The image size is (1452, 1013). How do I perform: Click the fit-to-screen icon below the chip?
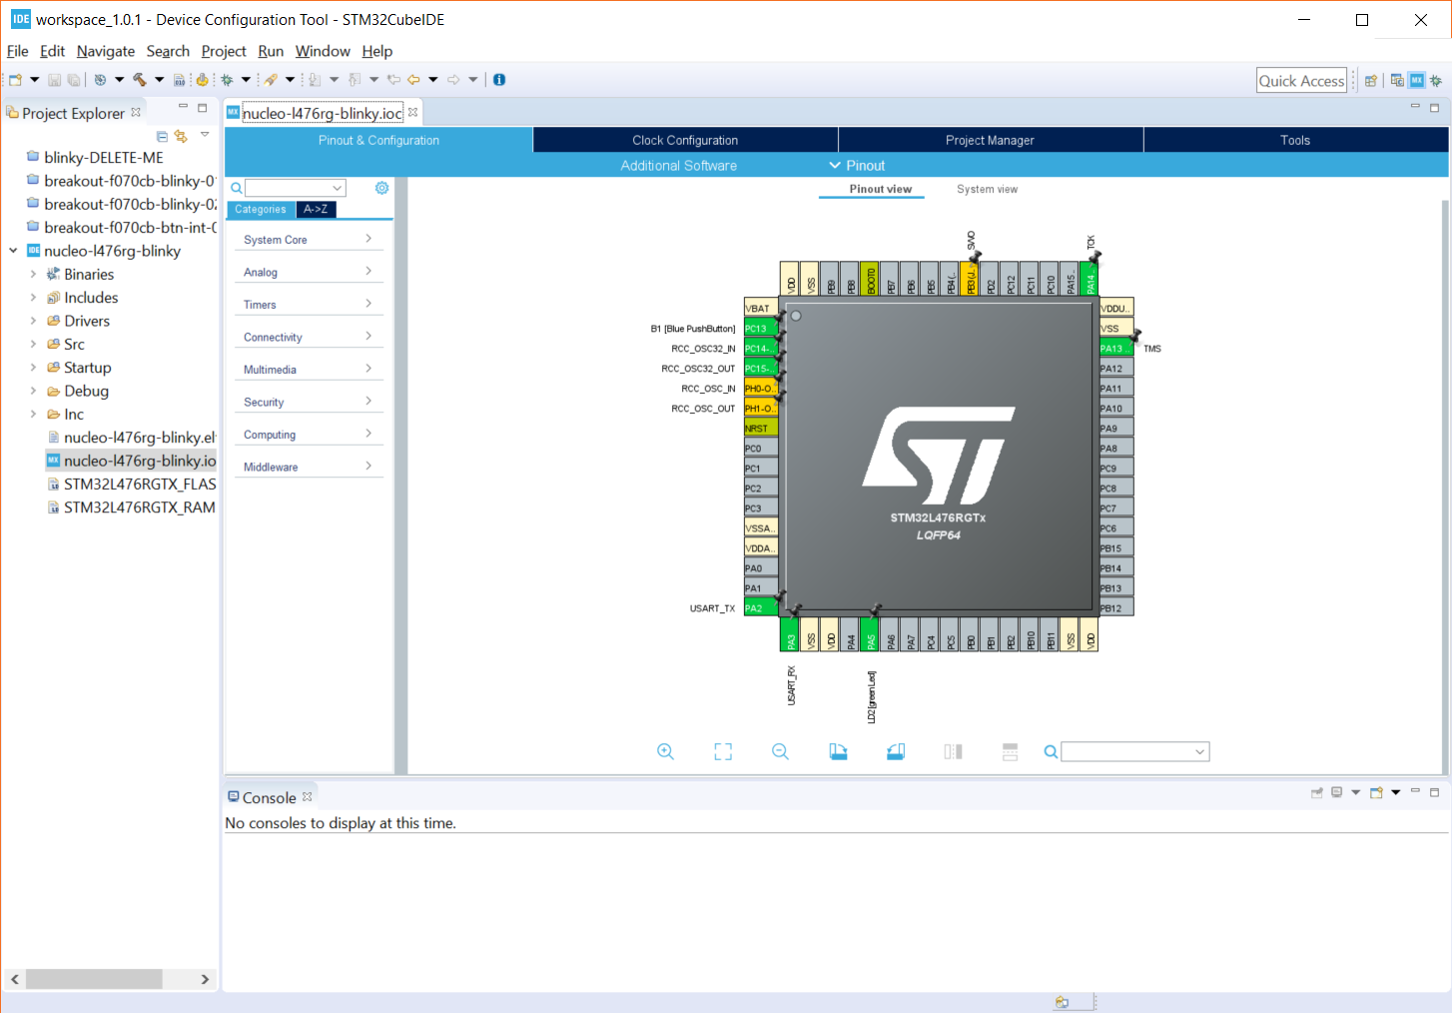tap(723, 752)
